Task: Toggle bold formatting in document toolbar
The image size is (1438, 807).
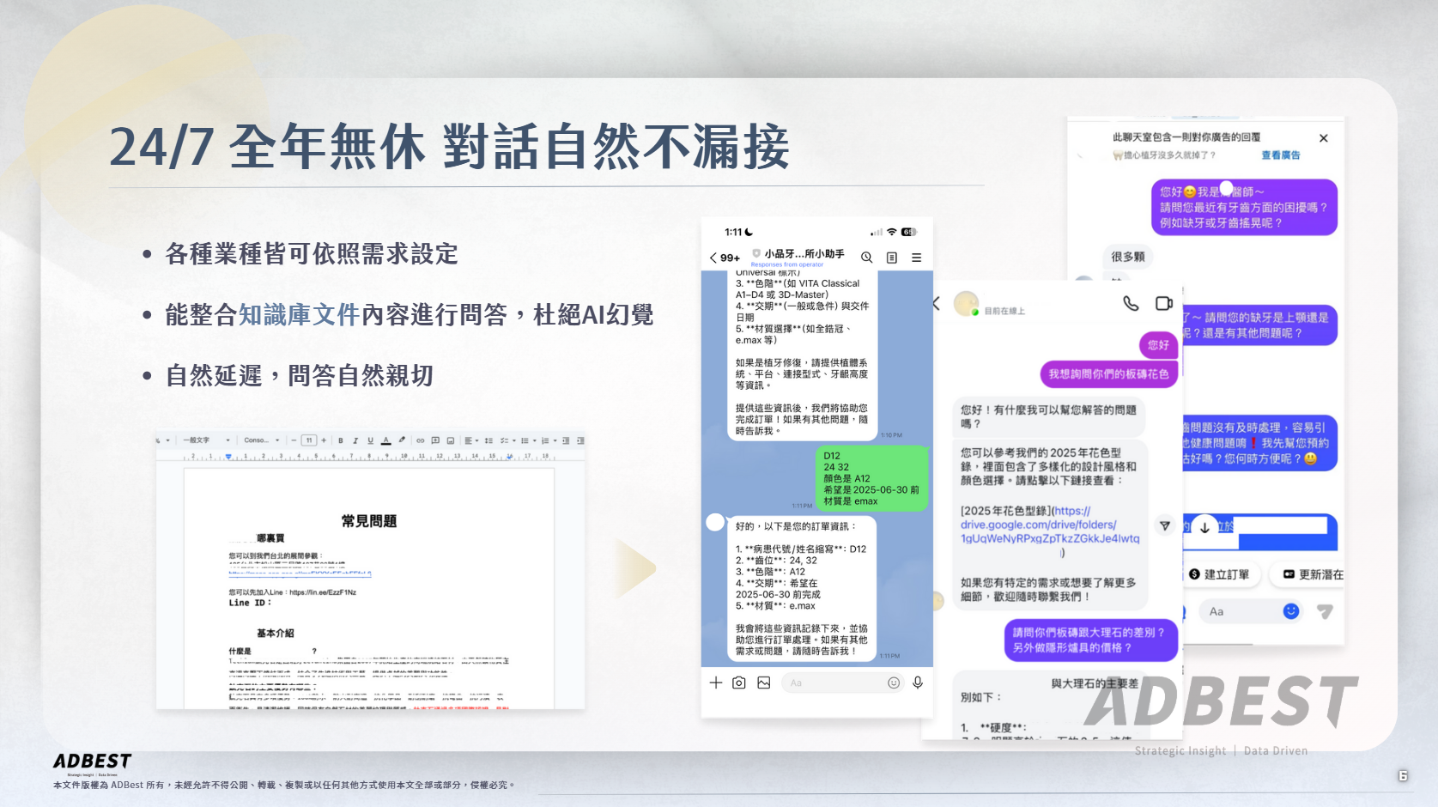Action: point(341,440)
